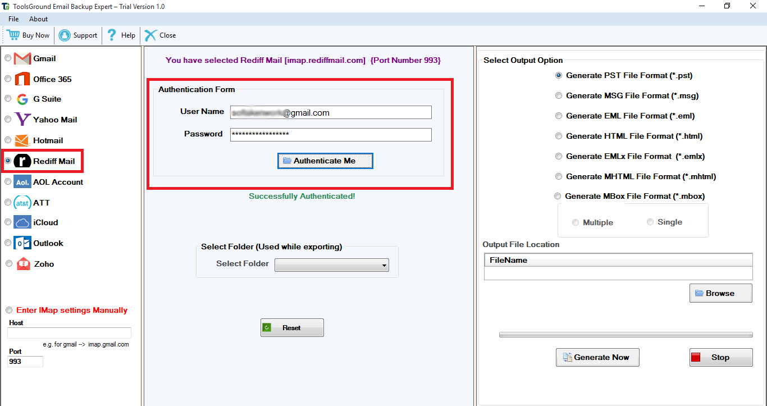
Task: Click the Zoho mail icon
Action: (24, 263)
